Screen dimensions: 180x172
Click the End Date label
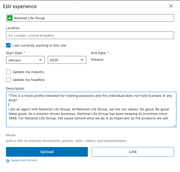pyautogui.click(x=98, y=53)
